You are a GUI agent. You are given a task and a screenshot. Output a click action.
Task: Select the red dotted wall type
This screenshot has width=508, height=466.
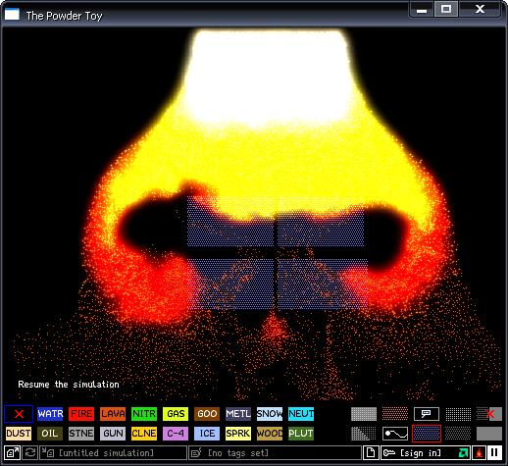(395, 414)
